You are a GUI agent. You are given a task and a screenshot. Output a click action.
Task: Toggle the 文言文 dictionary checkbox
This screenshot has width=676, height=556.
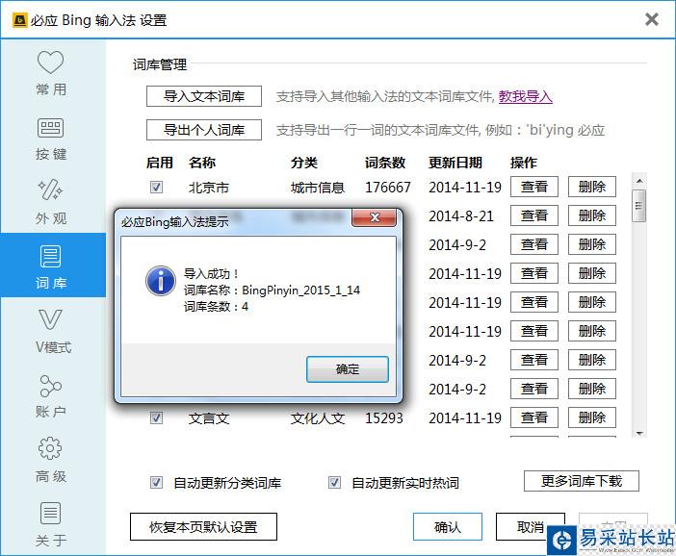[x=156, y=417]
